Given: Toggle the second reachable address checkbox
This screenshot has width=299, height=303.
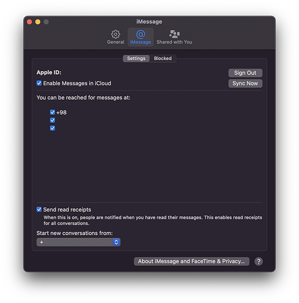Looking at the screenshot, I should click(52, 120).
